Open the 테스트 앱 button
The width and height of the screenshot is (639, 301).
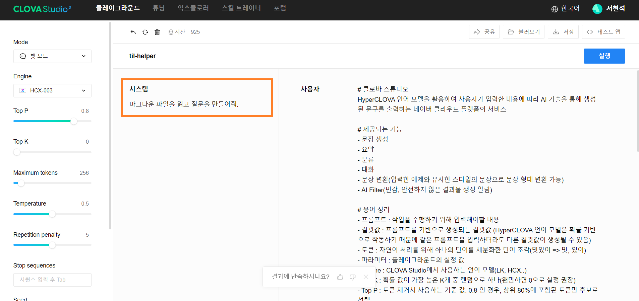603,32
